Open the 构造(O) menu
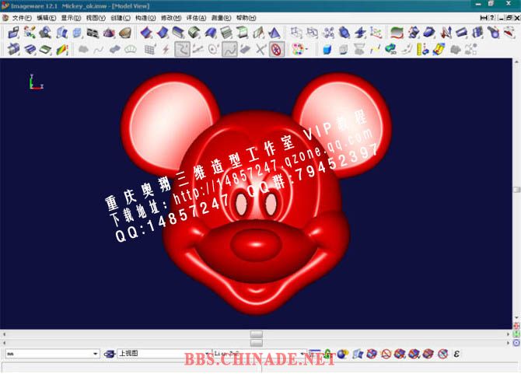The width and height of the screenshot is (521, 374). click(x=145, y=17)
